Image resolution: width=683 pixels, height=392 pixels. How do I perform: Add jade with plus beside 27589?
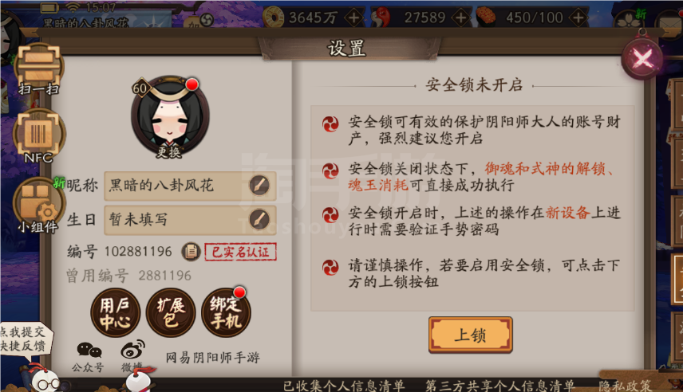(x=460, y=18)
